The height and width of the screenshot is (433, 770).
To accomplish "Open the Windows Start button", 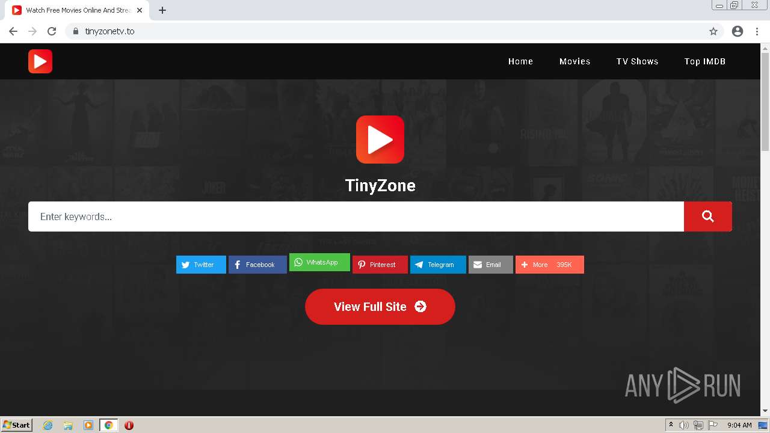I will click(x=17, y=425).
